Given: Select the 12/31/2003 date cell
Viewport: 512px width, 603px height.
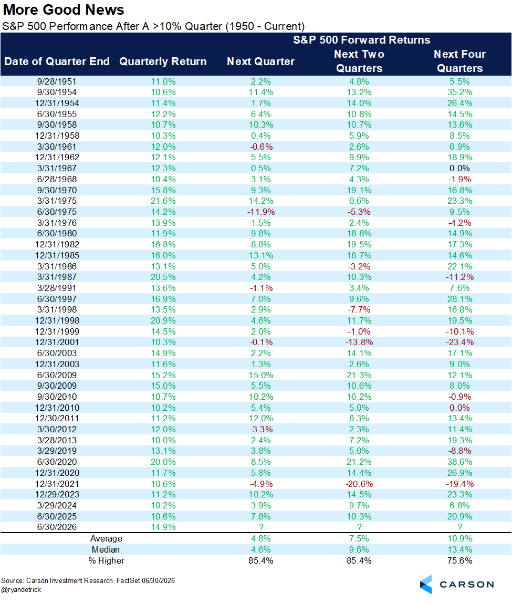Looking at the screenshot, I should (x=57, y=364).
